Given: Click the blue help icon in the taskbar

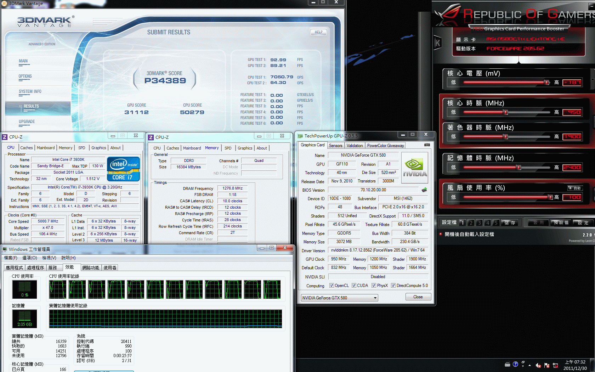Looking at the screenshot, I should (x=515, y=364).
